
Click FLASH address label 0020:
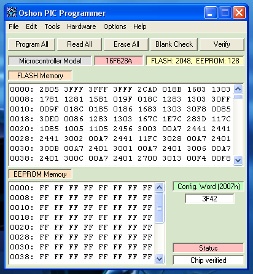click(21, 129)
